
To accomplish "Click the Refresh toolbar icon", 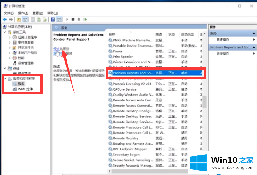I will click(x=39, y=20).
